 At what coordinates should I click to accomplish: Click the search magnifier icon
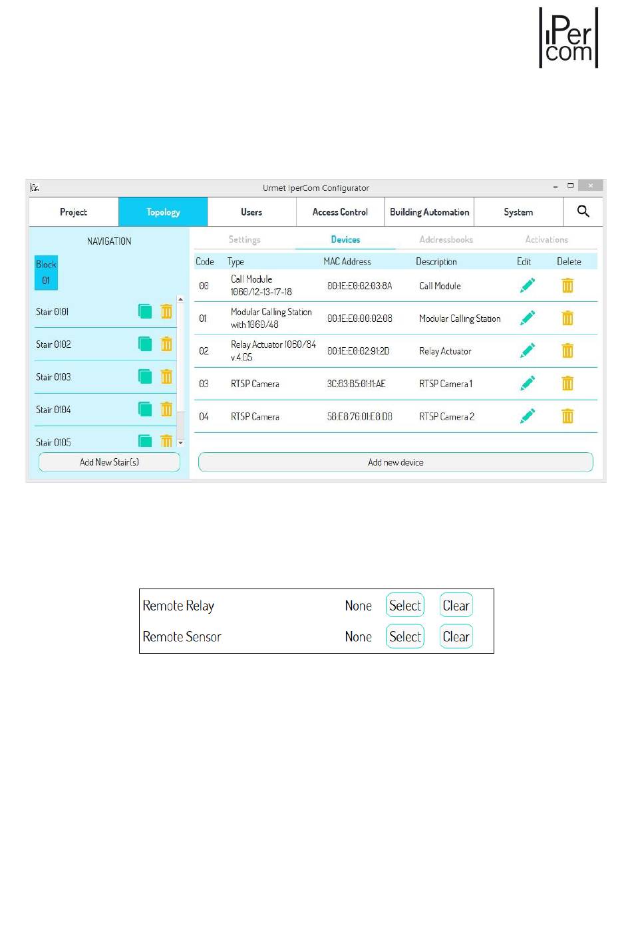pos(583,211)
